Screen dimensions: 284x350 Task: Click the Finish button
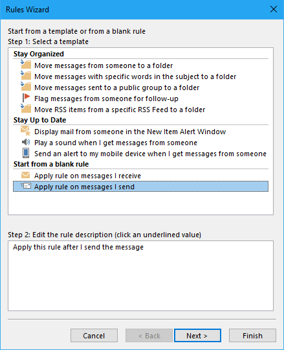tap(252, 335)
